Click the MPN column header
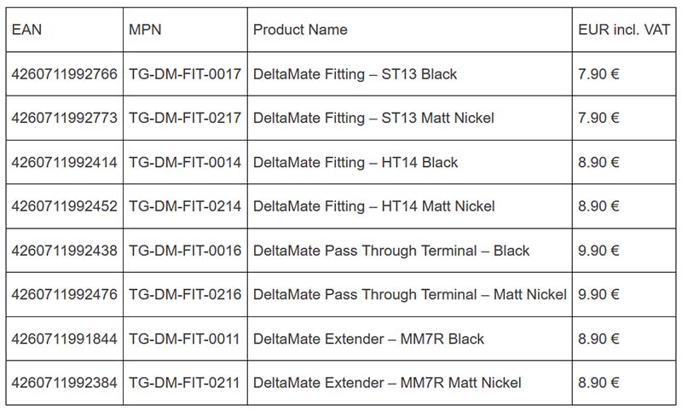 (145, 30)
